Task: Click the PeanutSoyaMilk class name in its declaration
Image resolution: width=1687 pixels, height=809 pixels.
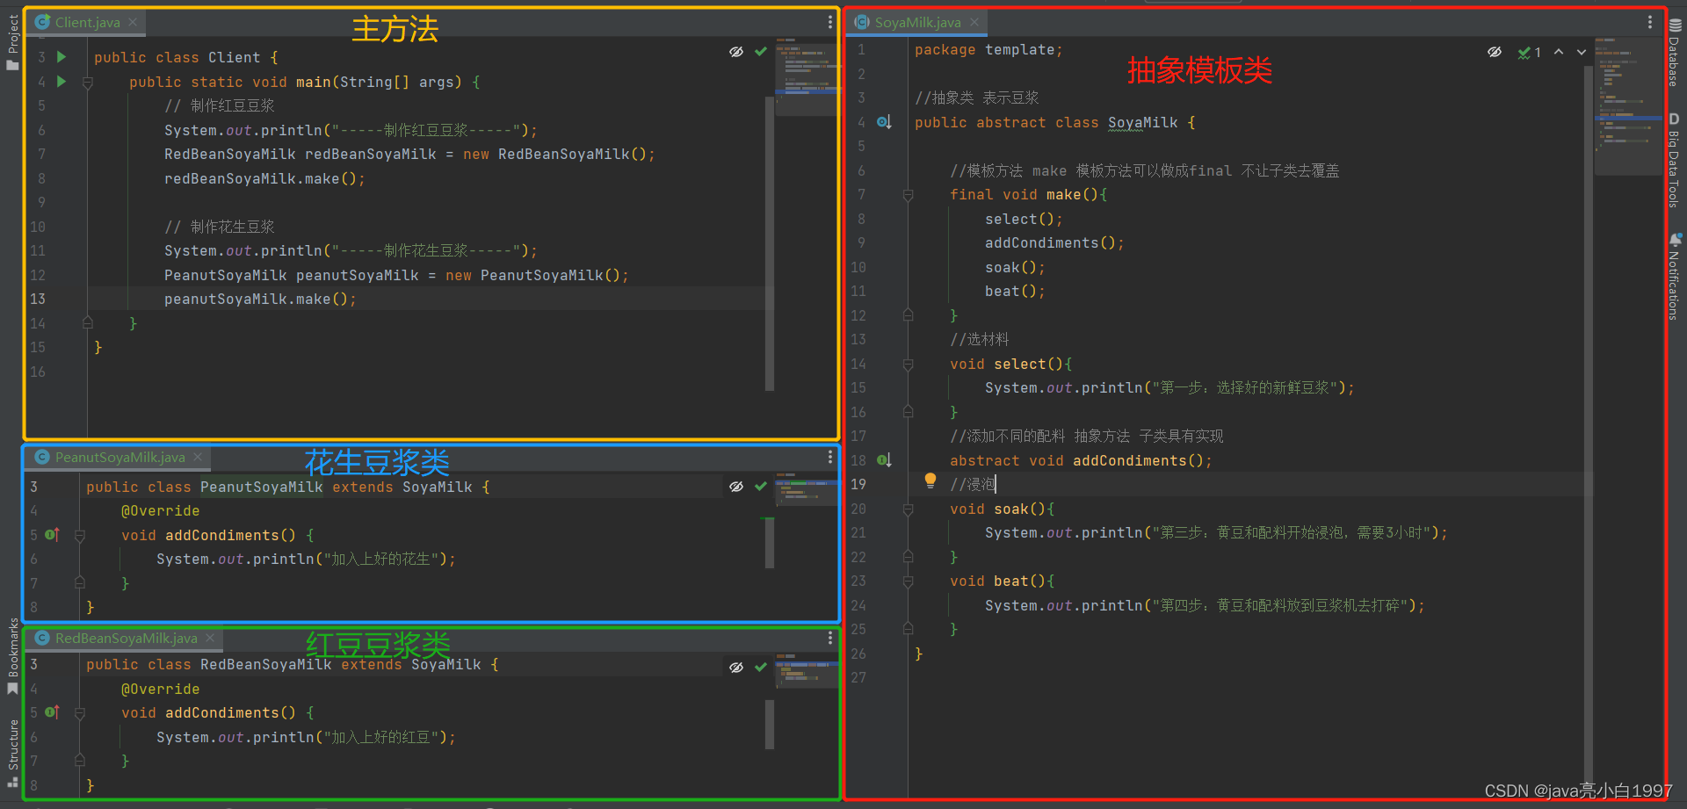Action: pos(262,487)
